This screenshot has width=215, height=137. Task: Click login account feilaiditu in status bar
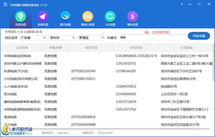tap(63, 133)
